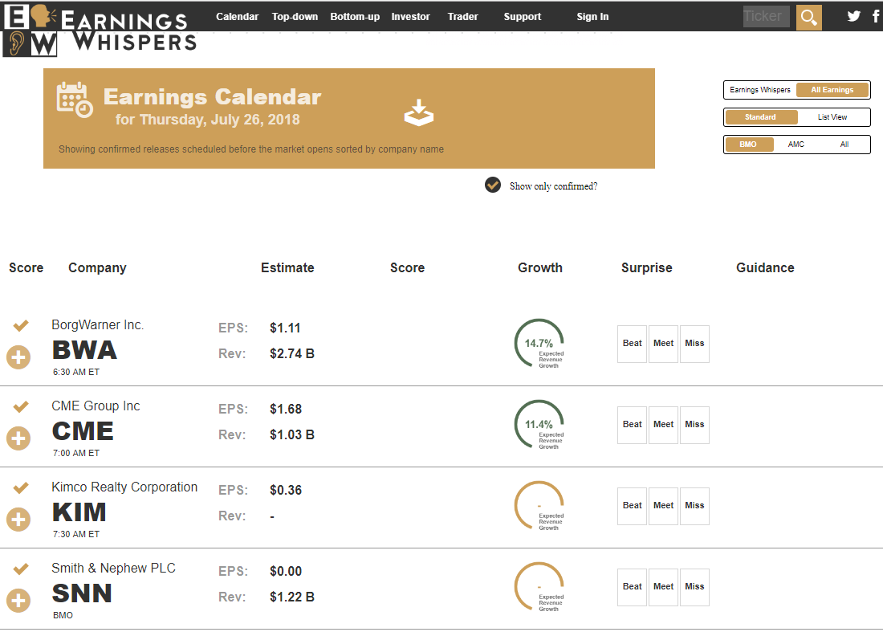Image resolution: width=883 pixels, height=636 pixels.
Task: Select the All time filter
Action: pos(844,145)
